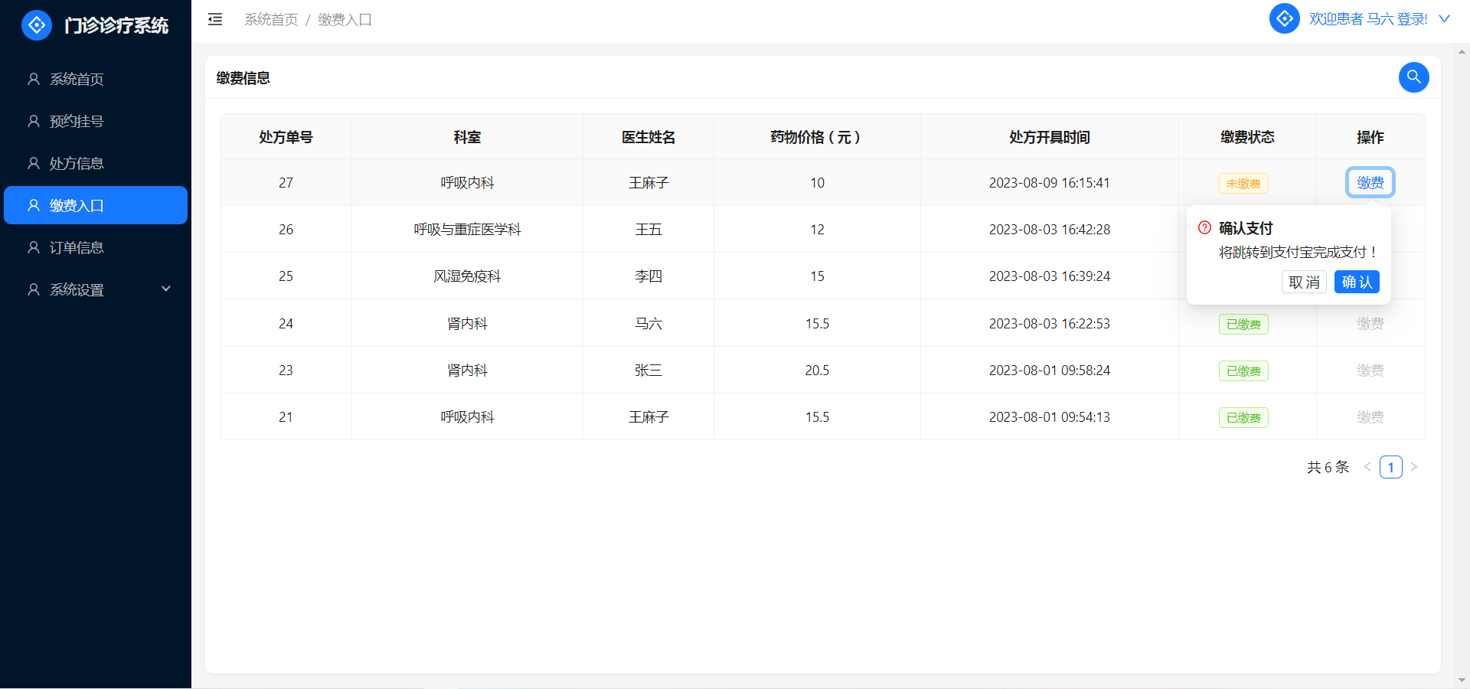The height and width of the screenshot is (689, 1470).
Task: Click 确认支付 popup title
Action: (1246, 227)
